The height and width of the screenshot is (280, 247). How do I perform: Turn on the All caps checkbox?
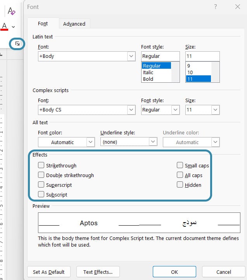(180, 175)
